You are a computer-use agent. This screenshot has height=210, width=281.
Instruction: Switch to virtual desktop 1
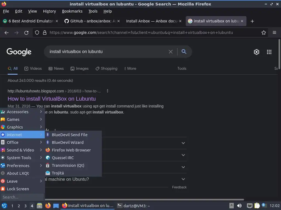pos(12,206)
